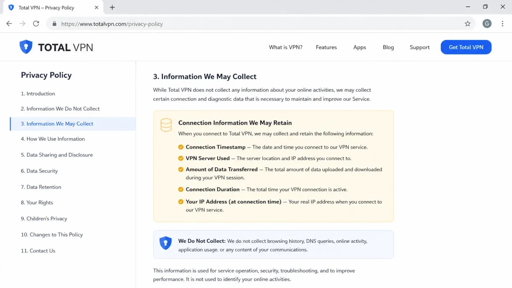Click the Connection Duration bold label
512x288 pixels.
point(212,189)
